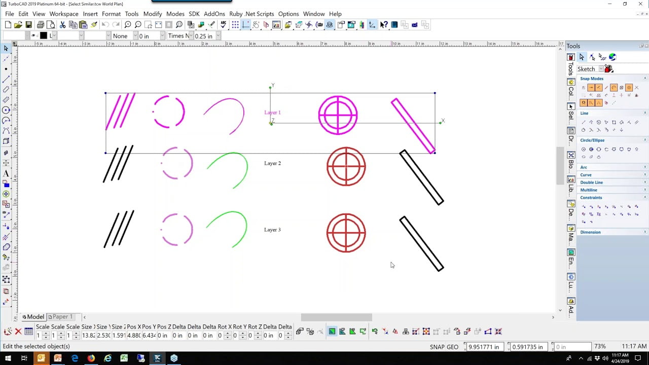This screenshot has height=365, width=649.
Task: Expand the Double Line group header
Action: click(612, 182)
